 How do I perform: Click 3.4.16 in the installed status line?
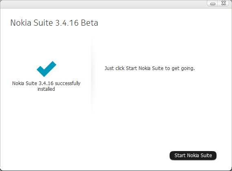tap(46, 83)
